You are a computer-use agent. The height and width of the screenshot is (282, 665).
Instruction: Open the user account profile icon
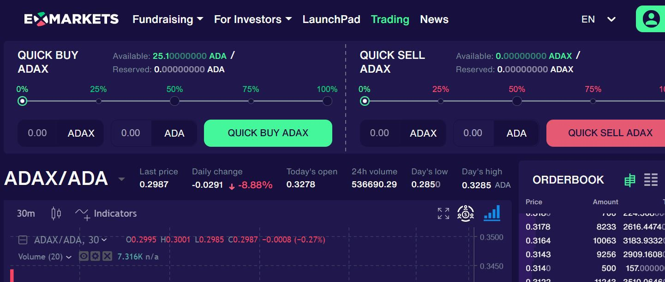[651, 19]
